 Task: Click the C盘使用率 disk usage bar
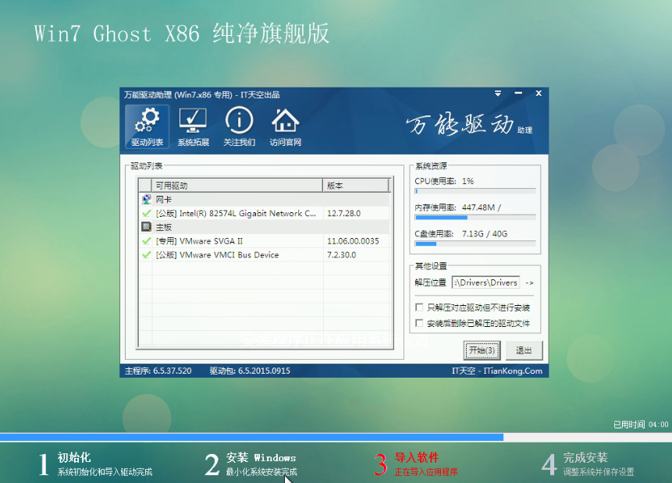(x=475, y=243)
